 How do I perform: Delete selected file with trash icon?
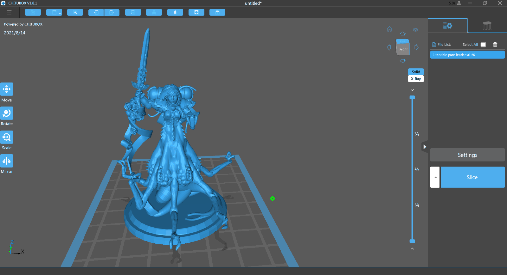495,45
